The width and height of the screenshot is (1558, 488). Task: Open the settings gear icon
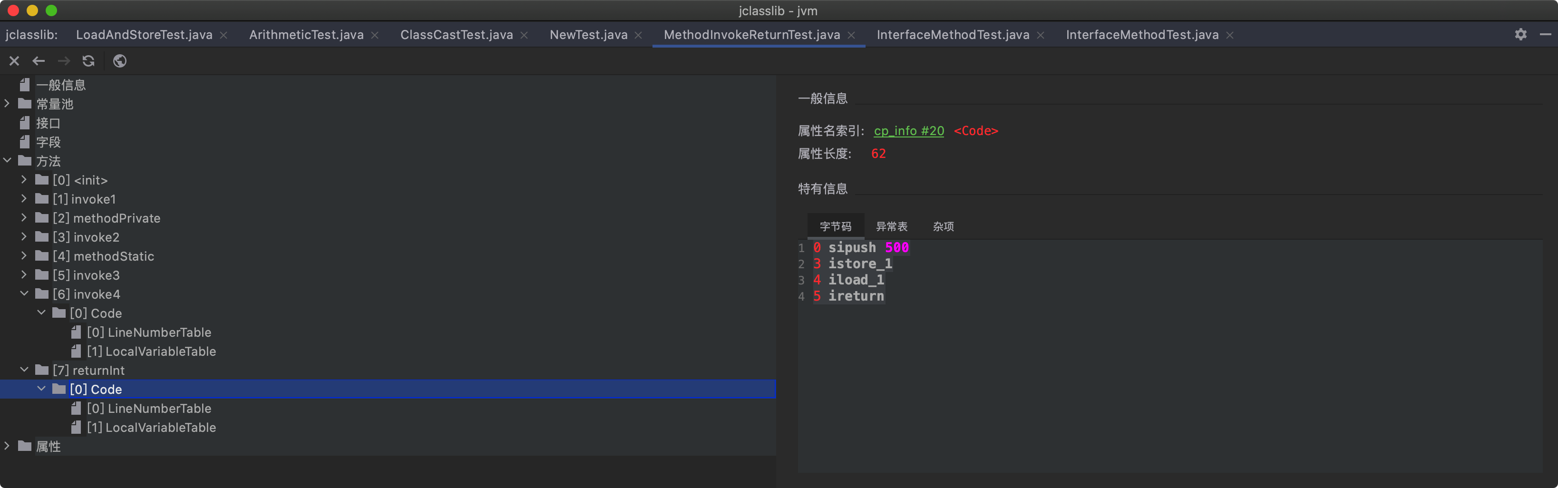click(1520, 34)
